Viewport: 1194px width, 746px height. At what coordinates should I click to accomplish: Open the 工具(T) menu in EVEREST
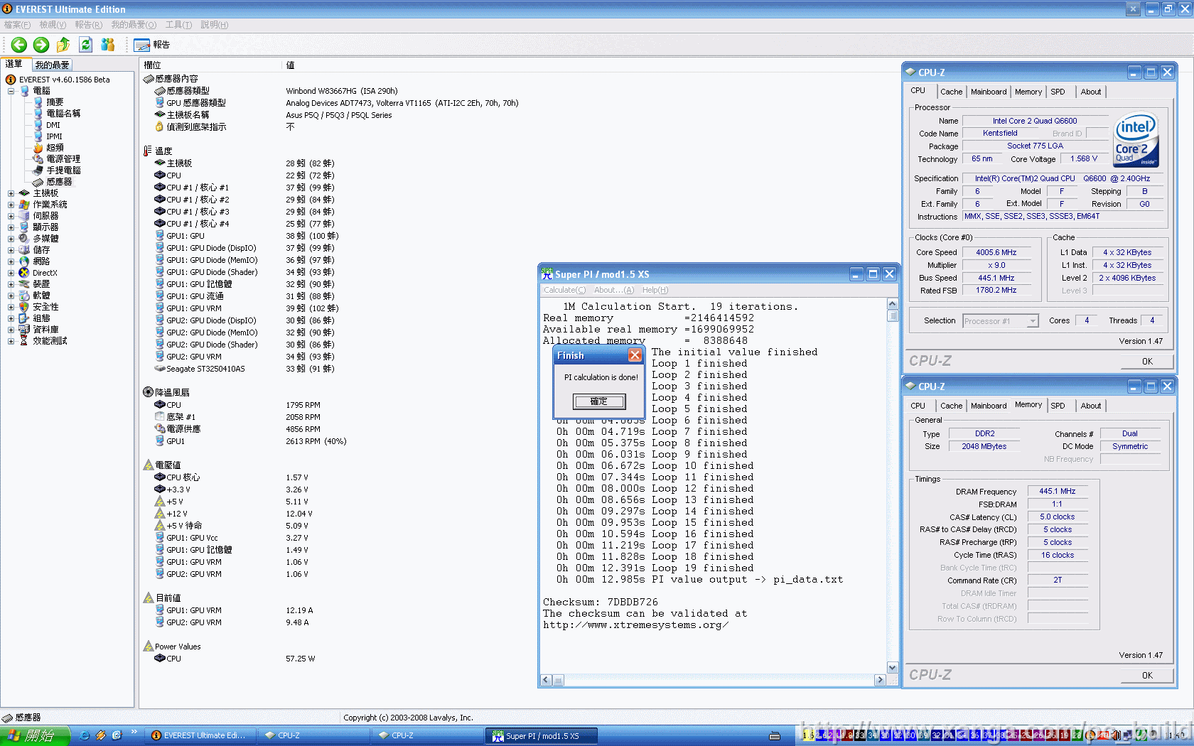178,25
